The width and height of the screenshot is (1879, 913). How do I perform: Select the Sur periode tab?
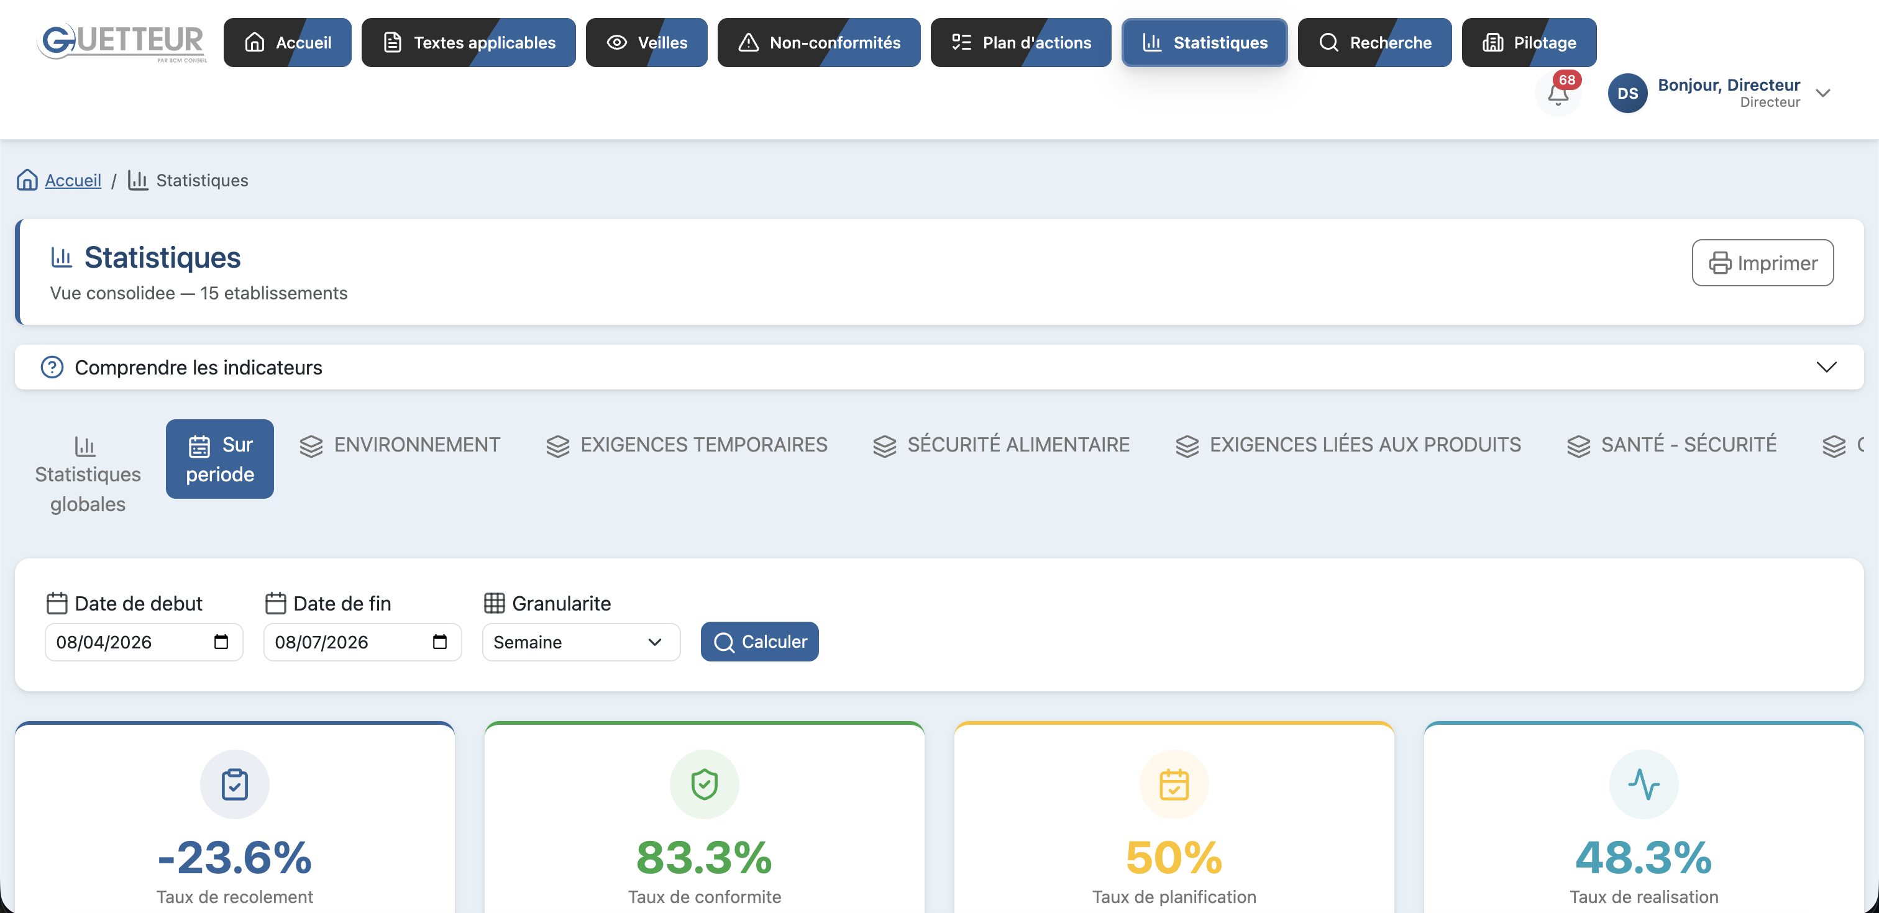point(219,459)
